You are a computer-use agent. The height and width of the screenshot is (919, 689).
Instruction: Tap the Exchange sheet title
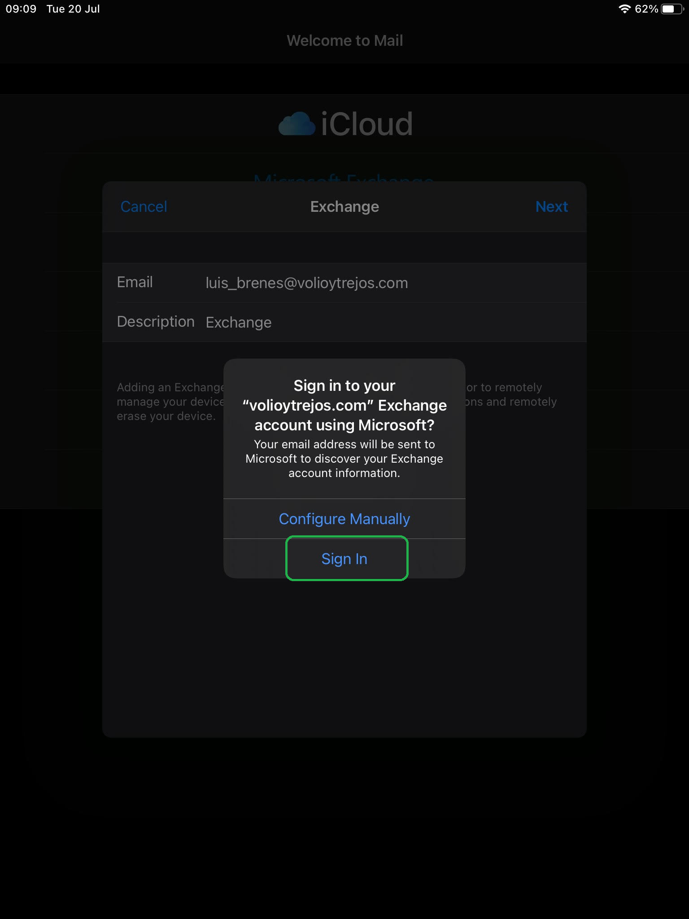[x=344, y=206]
